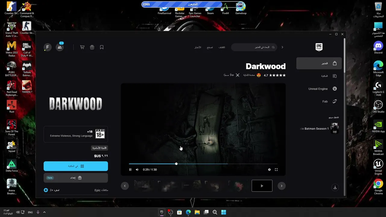Image resolution: width=386 pixels, height=217 pixels.
Task: Click the store search field
Action: (x=254, y=47)
